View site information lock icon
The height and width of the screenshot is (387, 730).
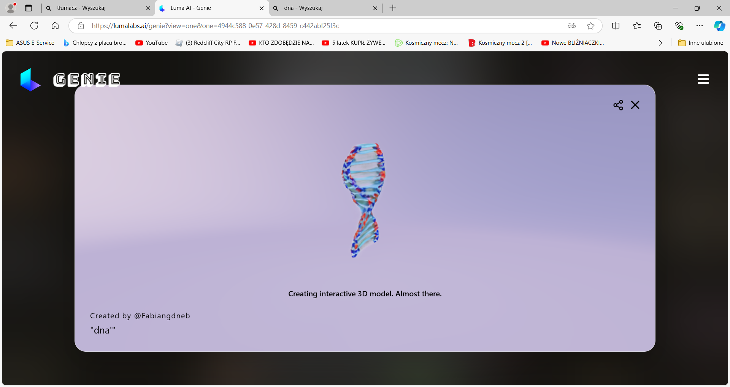pyautogui.click(x=81, y=26)
